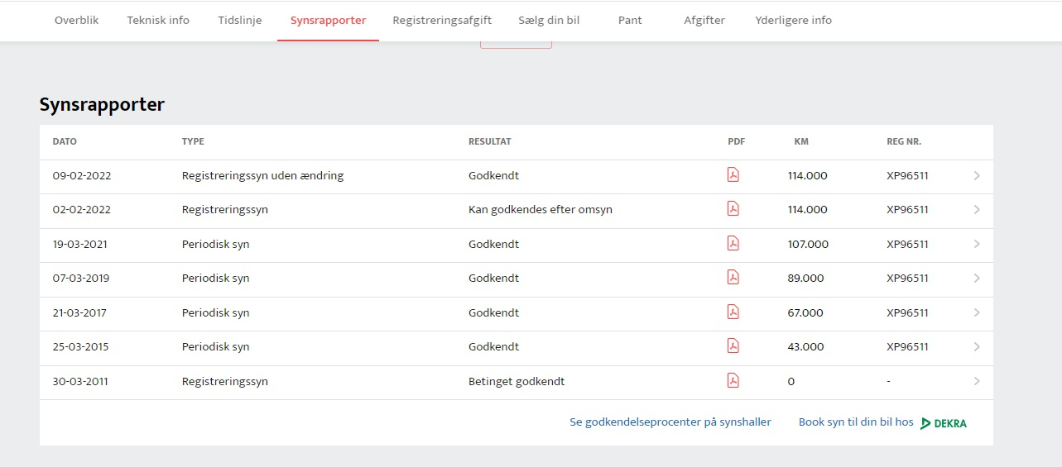Expand the 19-03-2021 row chevron
The width and height of the screenshot is (1062, 467).
pyautogui.click(x=977, y=245)
